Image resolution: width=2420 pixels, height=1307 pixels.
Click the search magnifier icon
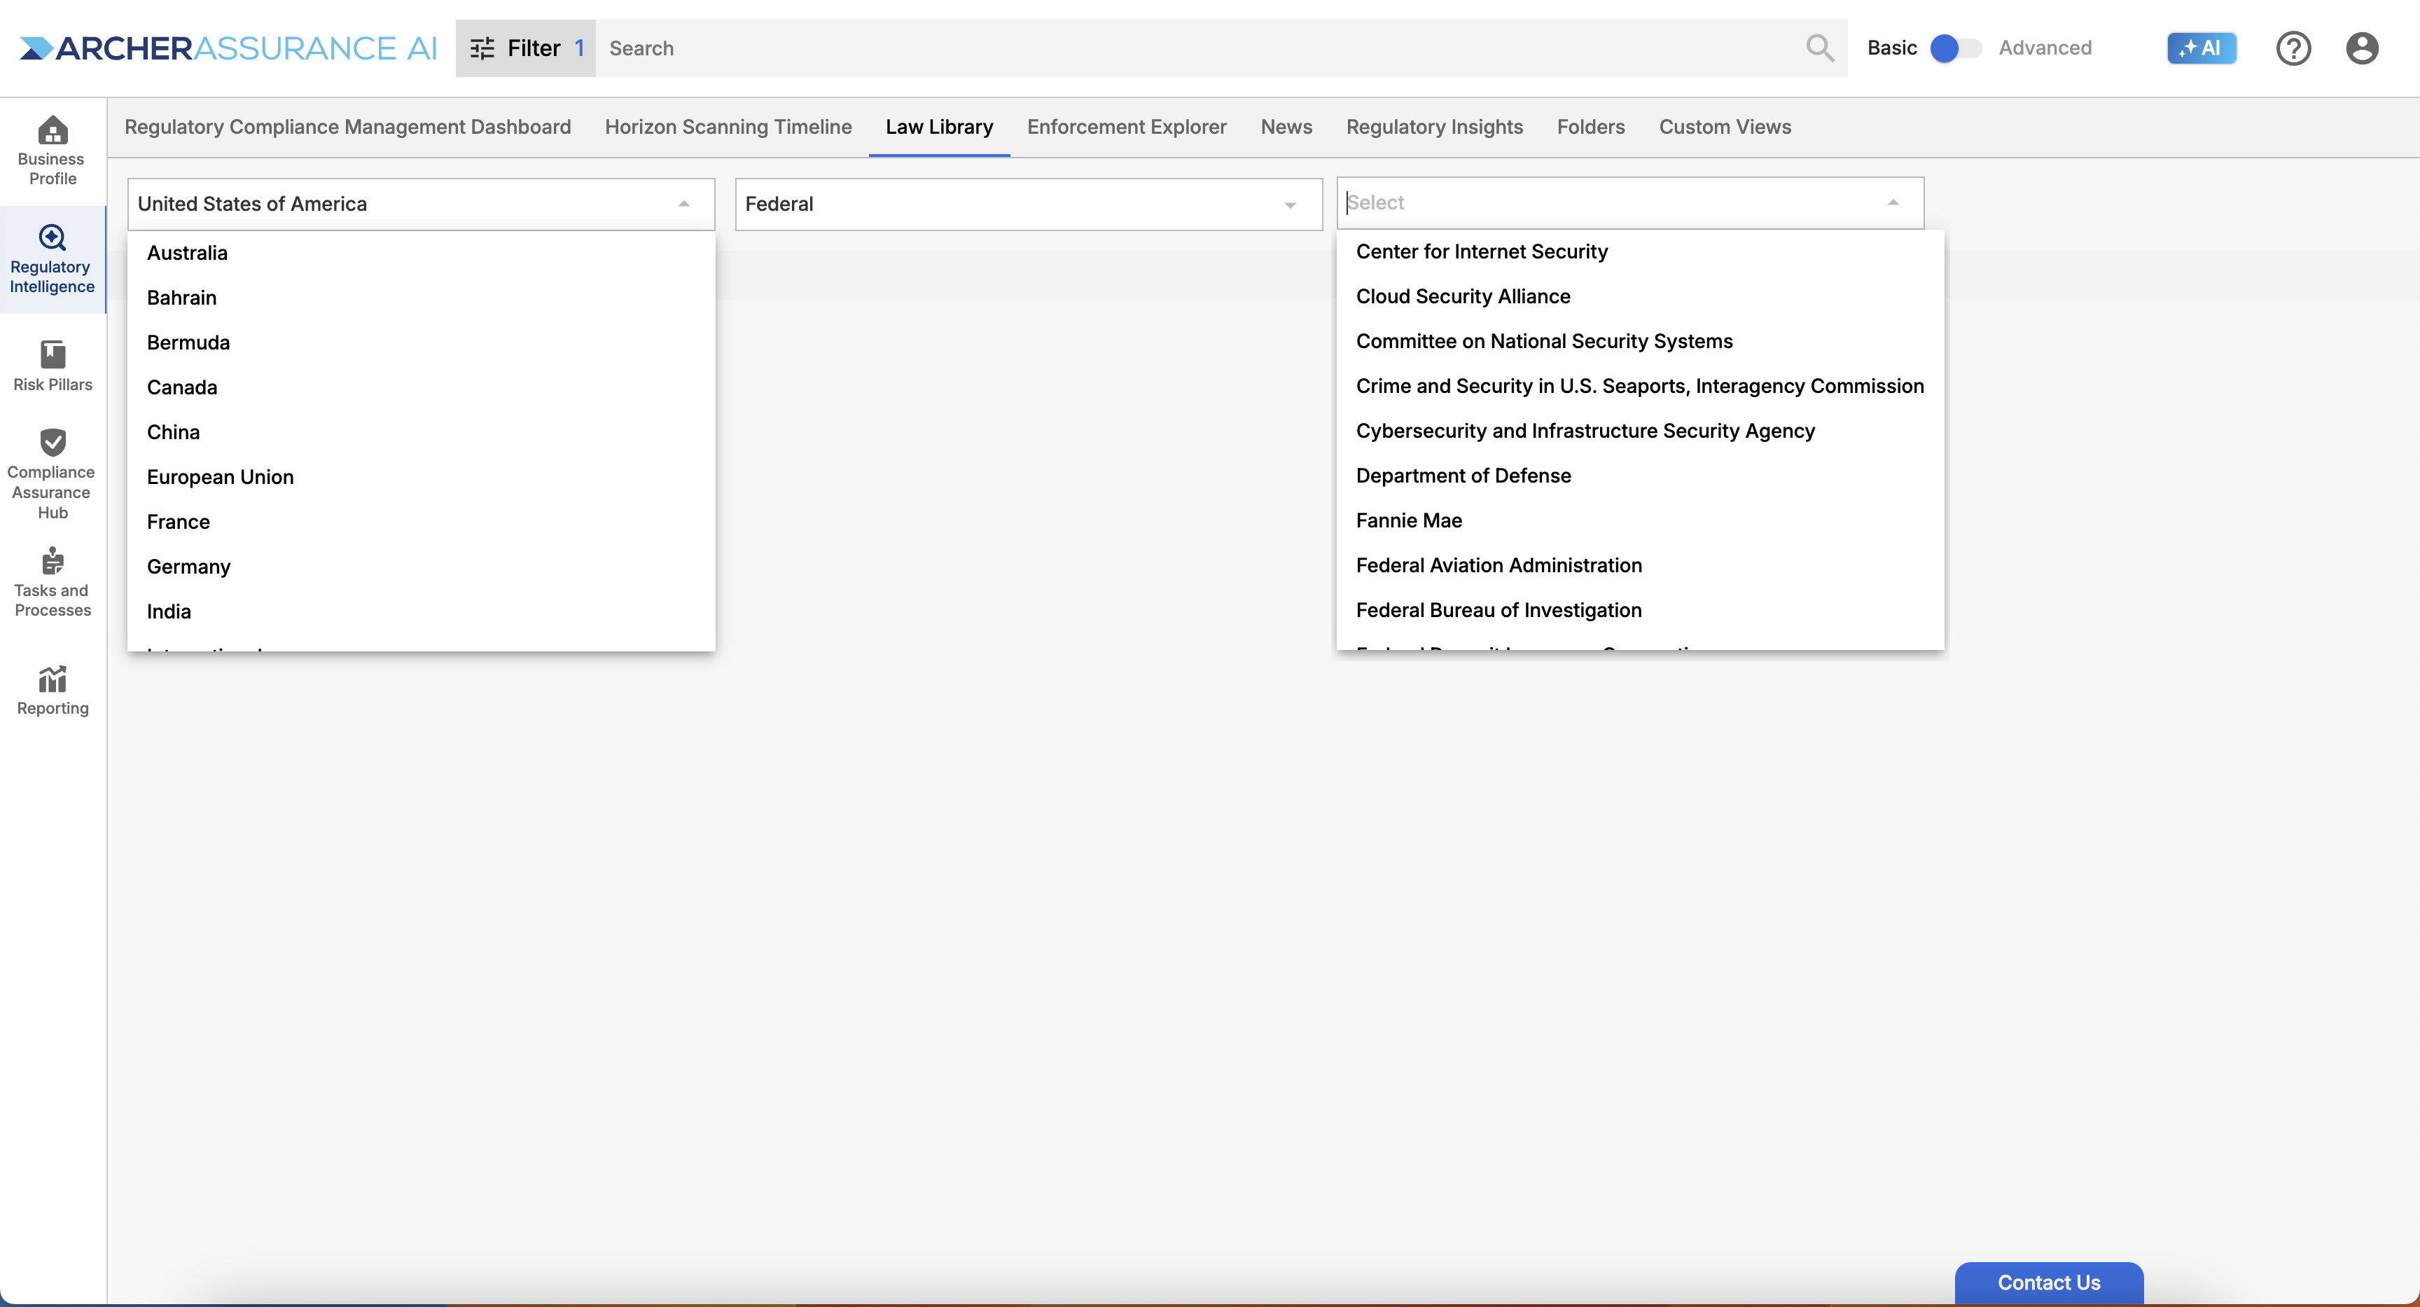1820,48
